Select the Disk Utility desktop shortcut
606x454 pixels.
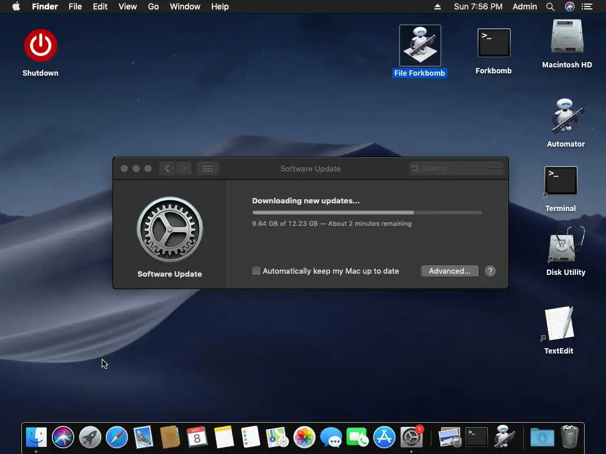(566, 245)
